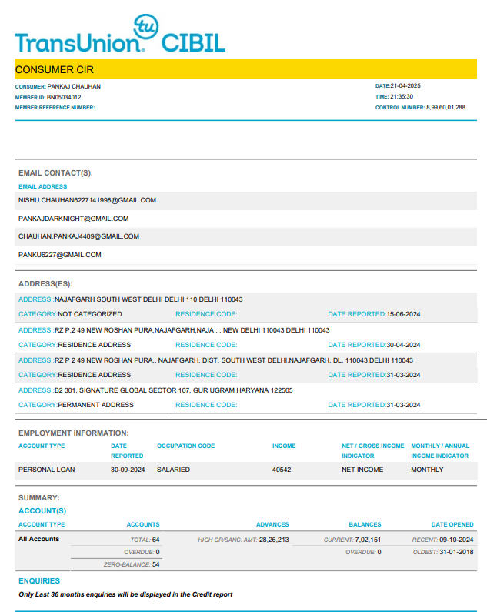This screenshot has width=487, height=612.
Task: Click the NOT CATEGORIZED category value
Action: pos(90,314)
